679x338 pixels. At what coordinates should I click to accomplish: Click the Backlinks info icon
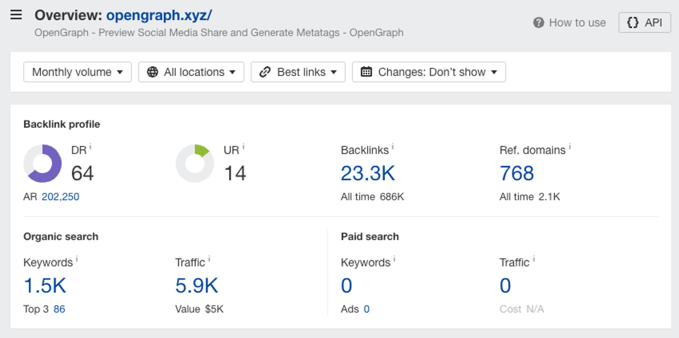pos(393,147)
